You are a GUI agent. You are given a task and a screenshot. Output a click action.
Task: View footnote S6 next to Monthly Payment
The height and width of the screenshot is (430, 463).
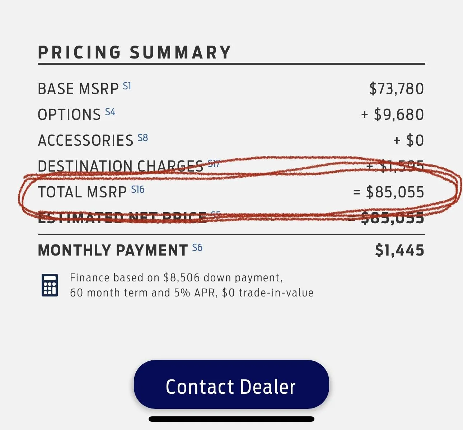[197, 248]
